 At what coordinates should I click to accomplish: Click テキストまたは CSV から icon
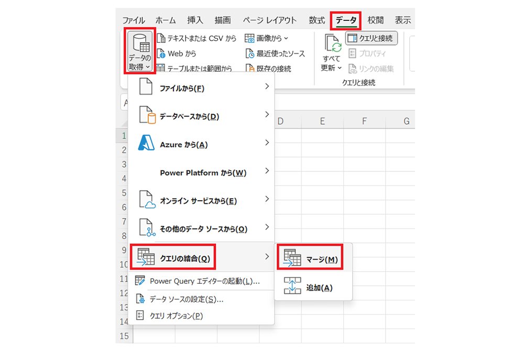pyautogui.click(x=161, y=38)
